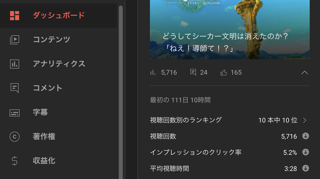Click the Content video library icon
Viewport: 320px width, 179px height.
tap(15, 40)
